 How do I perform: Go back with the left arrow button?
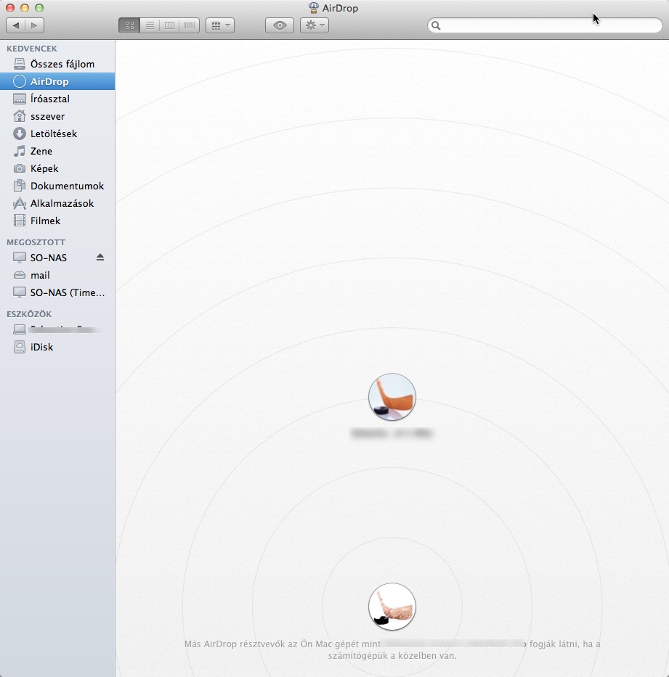(x=15, y=25)
